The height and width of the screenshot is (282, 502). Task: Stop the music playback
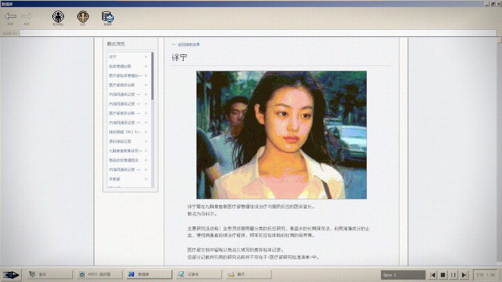[x=443, y=275]
